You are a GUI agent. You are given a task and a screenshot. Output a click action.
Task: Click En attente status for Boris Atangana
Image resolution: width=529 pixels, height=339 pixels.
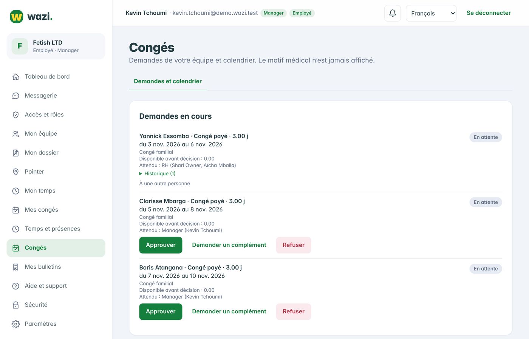click(x=486, y=269)
